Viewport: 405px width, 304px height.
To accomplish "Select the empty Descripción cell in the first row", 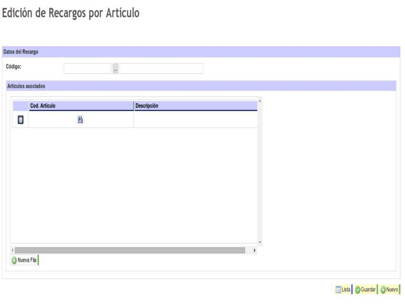I will pos(195,120).
